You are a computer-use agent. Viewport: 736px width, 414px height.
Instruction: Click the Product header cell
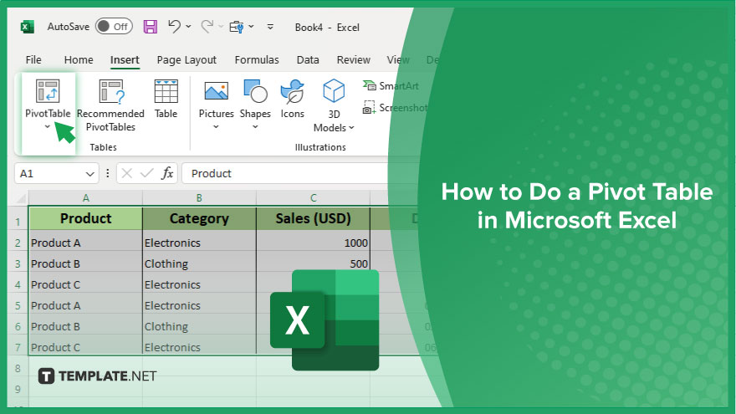click(x=86, y=218)
